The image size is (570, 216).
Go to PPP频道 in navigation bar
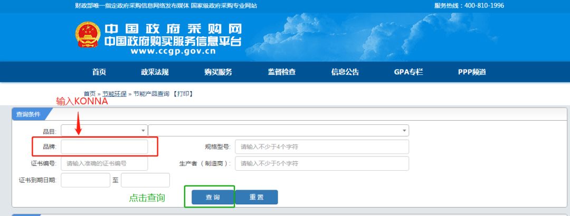coord(472,72)
